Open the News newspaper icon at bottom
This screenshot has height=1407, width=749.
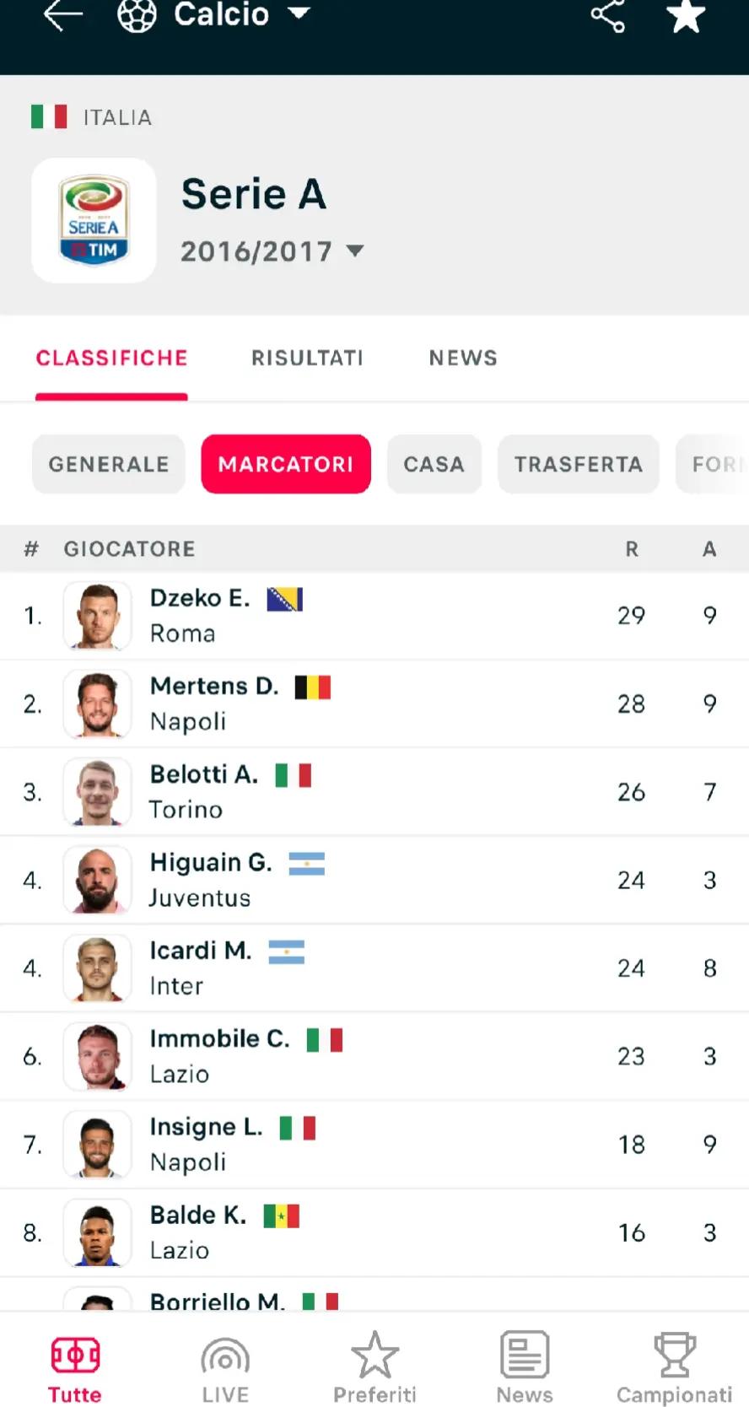coord(525,1355)
